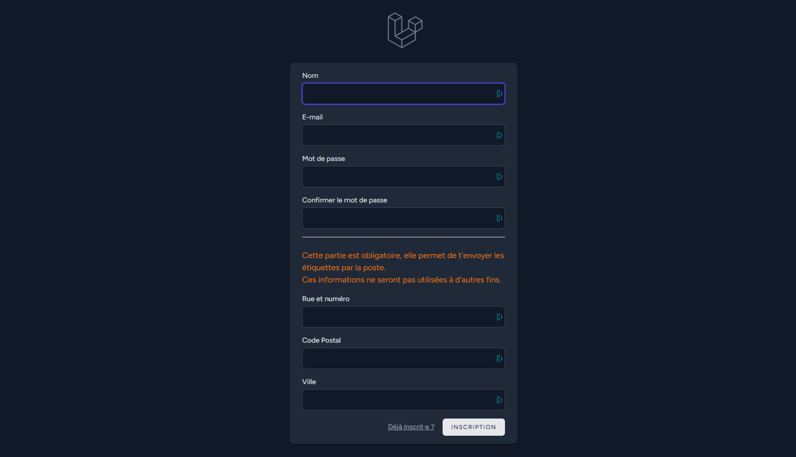Open the "Déjà inscrit·e ?" link
796x457 pixels.
(411, 427)
